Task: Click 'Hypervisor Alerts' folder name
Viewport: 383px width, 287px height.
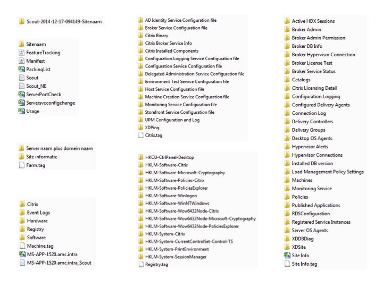Action: coord(310,147)
